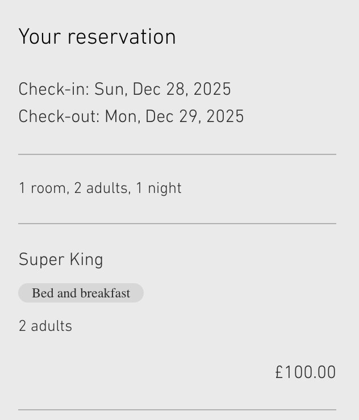Click the 2 adults line under Super King
The height and width of the screenshot is (420, 359).
[x=45, y=326]
